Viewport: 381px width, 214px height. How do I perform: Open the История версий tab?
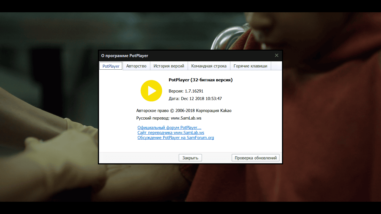pyautogui.click(x=169, y=66)
